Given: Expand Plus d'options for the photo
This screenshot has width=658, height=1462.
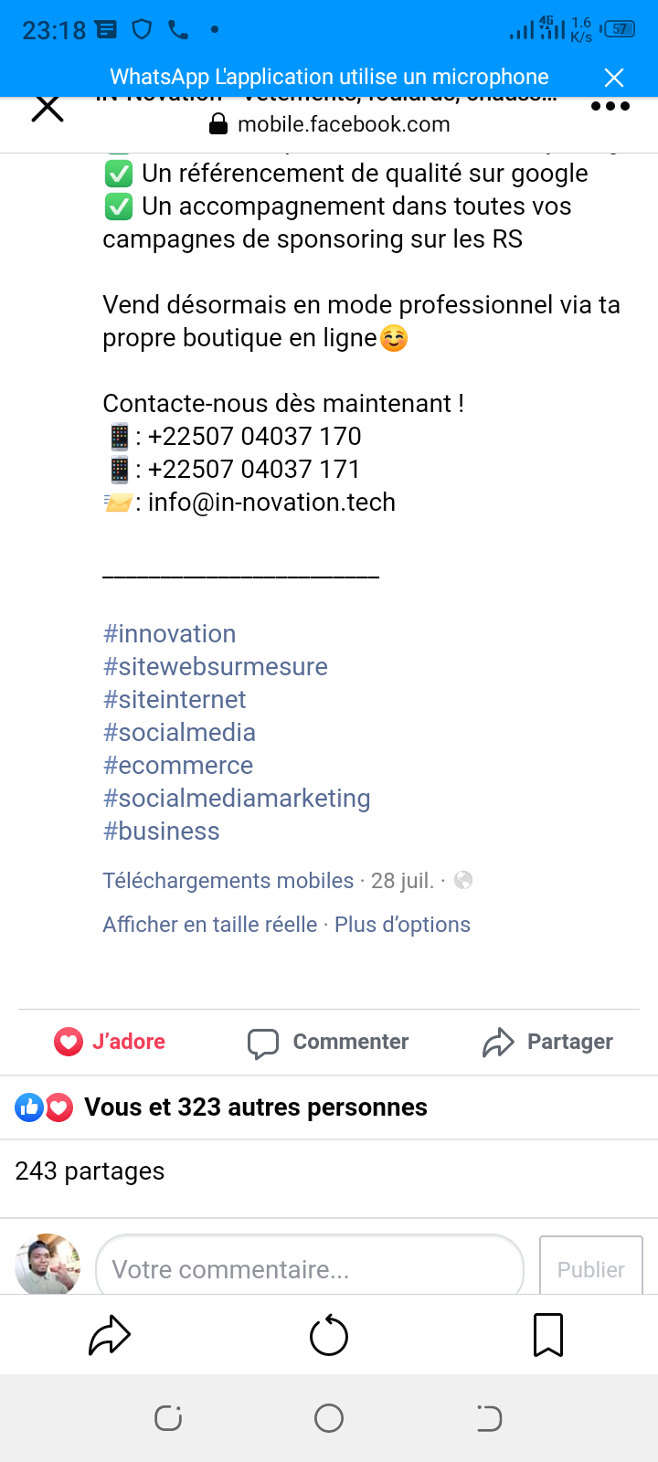Looking at the screenshot, I should (x=402, y=925).
